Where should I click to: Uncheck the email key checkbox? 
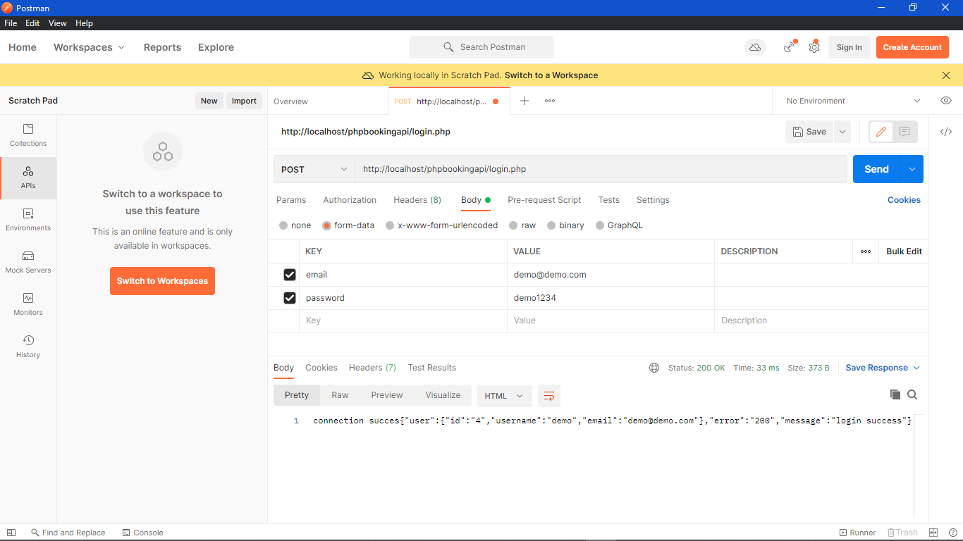(290, 275)
